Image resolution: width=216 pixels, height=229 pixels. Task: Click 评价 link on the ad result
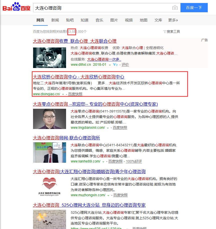[x=125, y=64]
